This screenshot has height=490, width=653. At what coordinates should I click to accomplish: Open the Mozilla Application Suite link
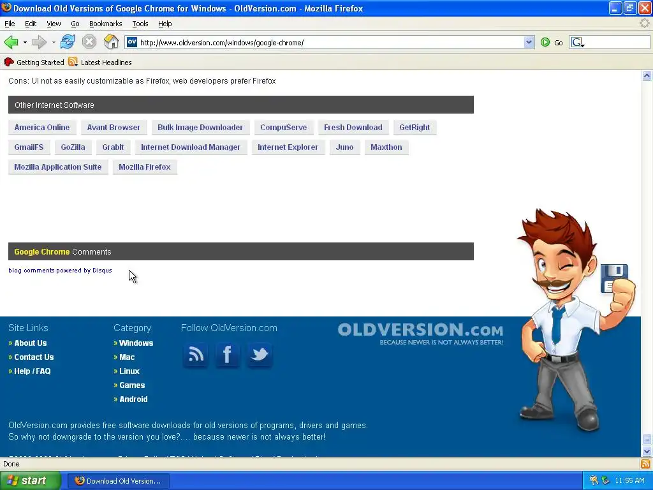click(58, 167)
